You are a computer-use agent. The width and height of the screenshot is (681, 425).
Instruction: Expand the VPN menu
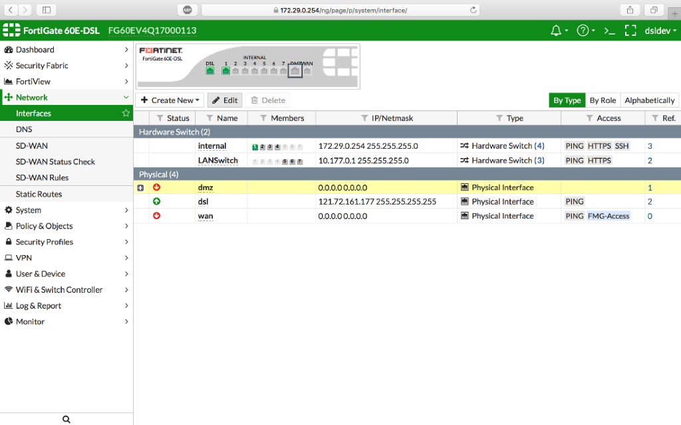(66, 258)
